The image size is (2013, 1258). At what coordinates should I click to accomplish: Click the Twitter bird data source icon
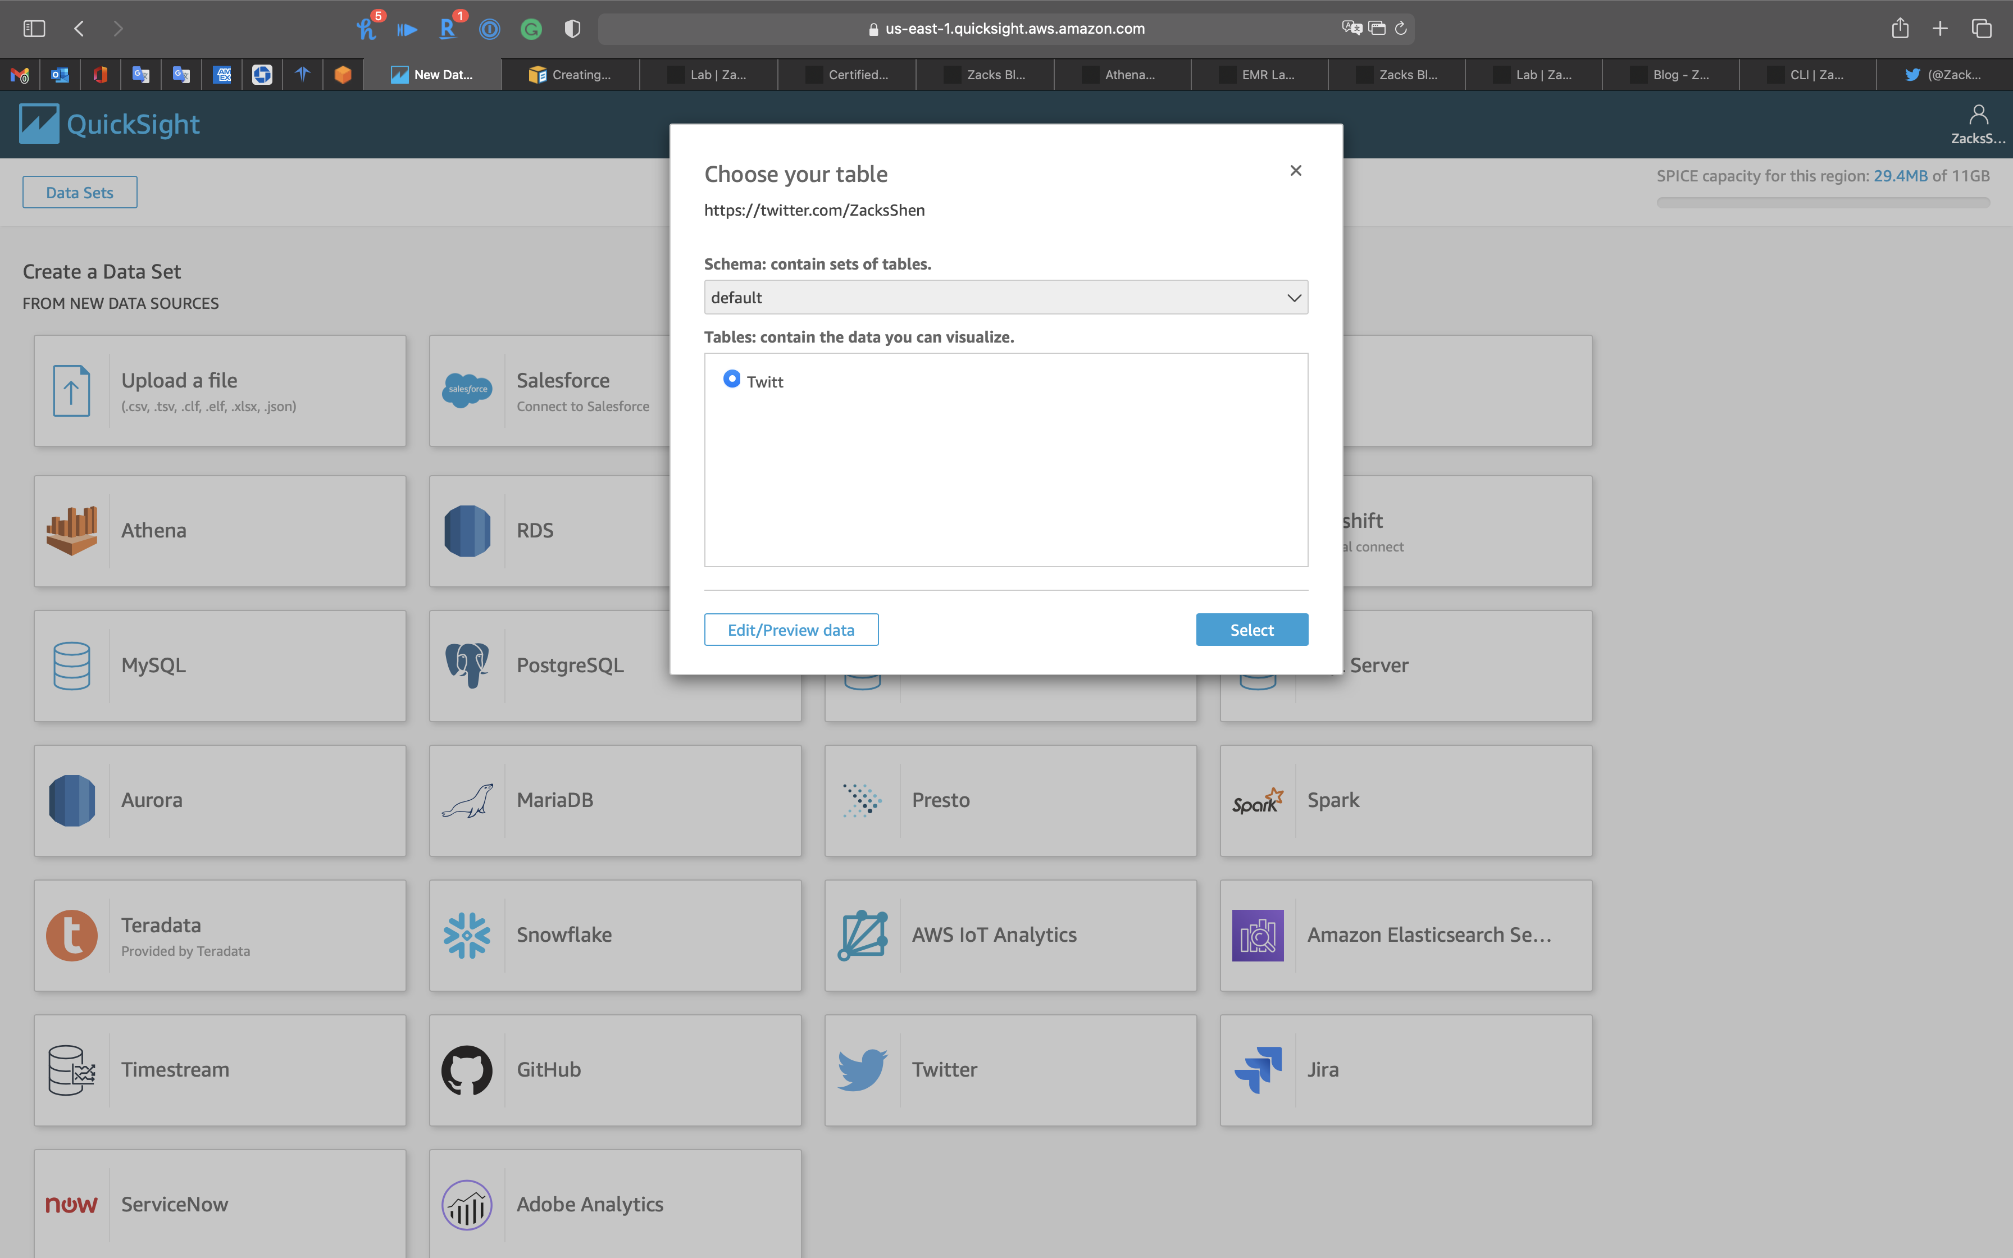[862, 1070]
